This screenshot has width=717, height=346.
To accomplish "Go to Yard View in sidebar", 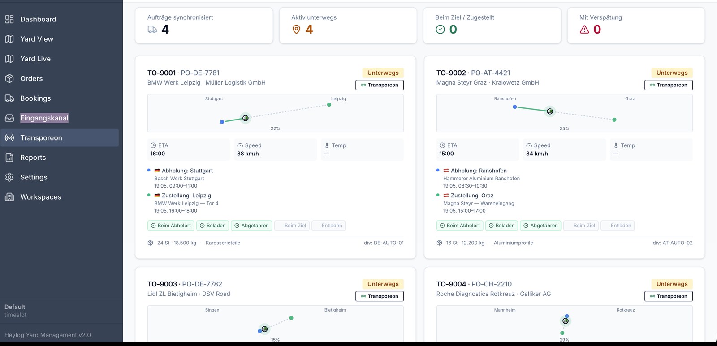I will point(60,39).
